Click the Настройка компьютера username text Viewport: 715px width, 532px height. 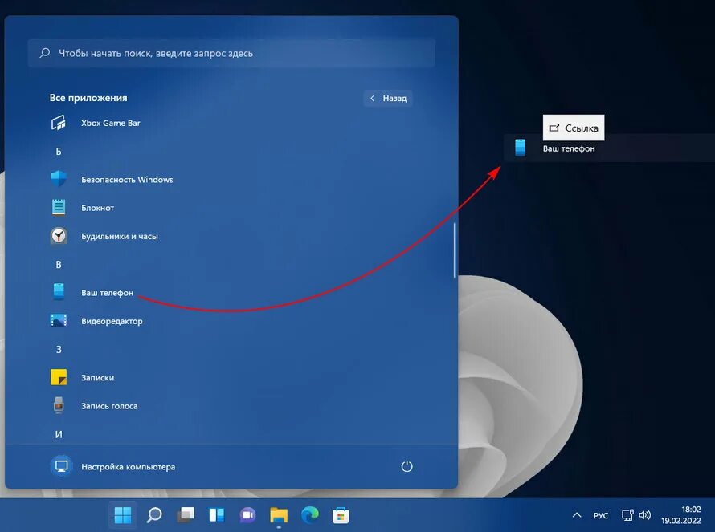point(128,467)
